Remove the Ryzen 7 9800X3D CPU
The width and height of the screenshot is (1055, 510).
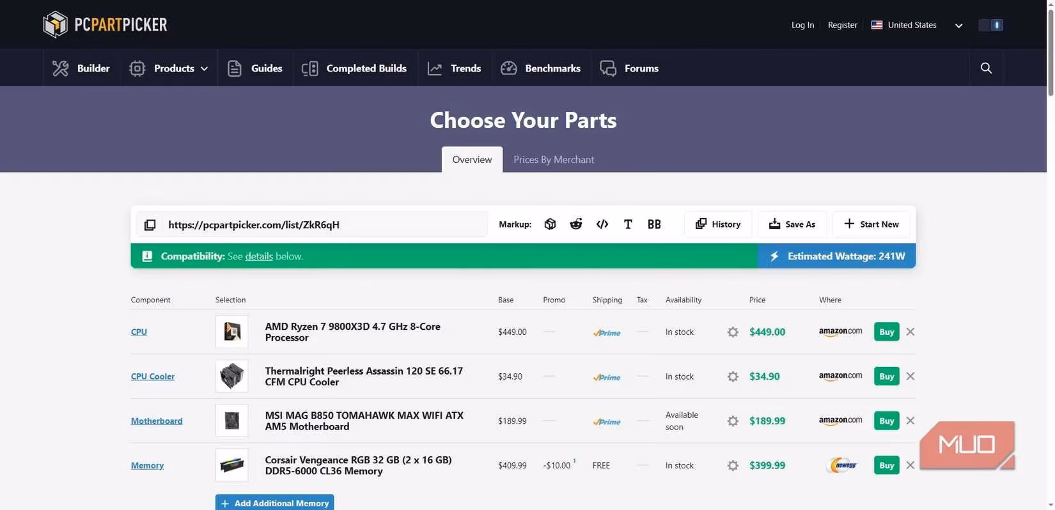(x=910, y=332)
